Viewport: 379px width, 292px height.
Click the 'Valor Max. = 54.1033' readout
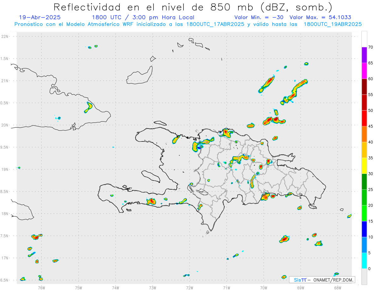pos(320,18)
